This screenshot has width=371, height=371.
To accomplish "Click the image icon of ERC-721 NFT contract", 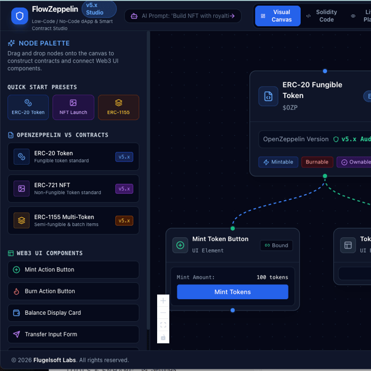I will (x=21, y=188).
